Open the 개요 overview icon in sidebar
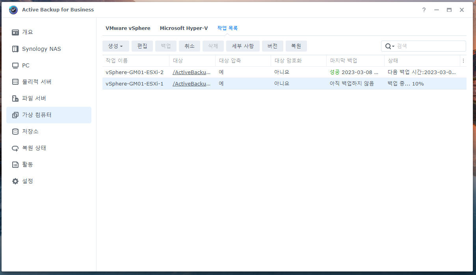This screenshot has width=476, height=275. (15, 32)
